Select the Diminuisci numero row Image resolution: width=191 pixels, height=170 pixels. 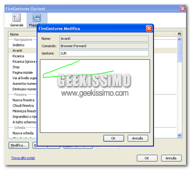click(x=23, y=89)
